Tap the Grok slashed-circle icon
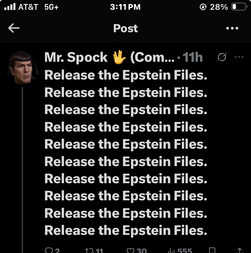251x253 pixels. [222, 58]
